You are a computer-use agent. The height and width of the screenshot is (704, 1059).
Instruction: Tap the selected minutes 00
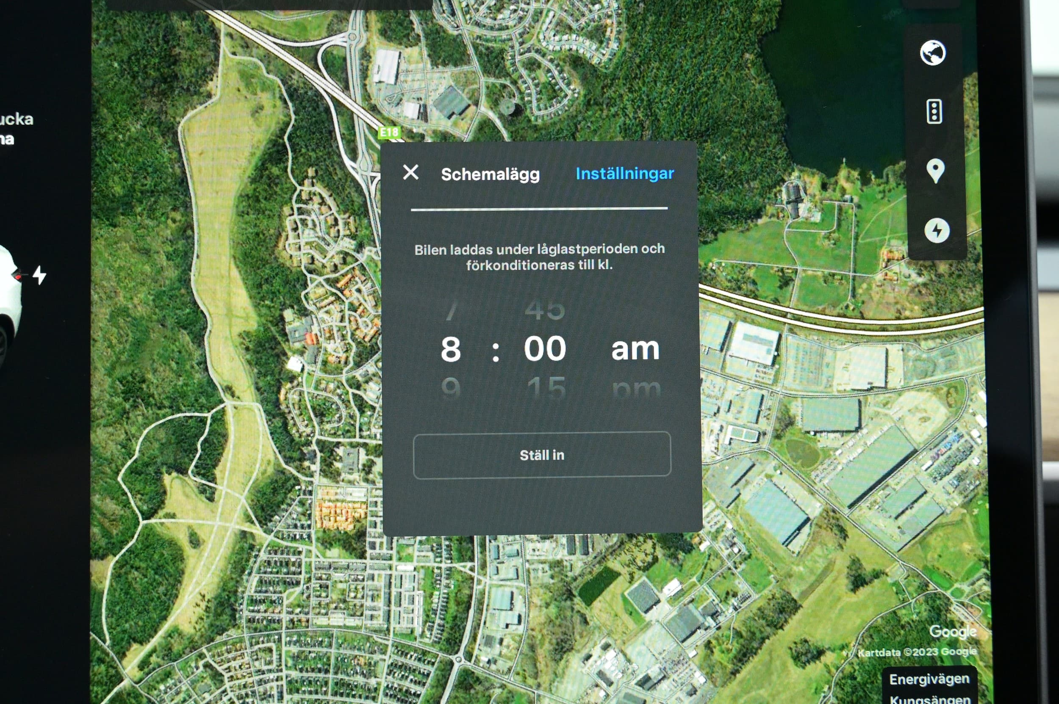pos(545,348)
